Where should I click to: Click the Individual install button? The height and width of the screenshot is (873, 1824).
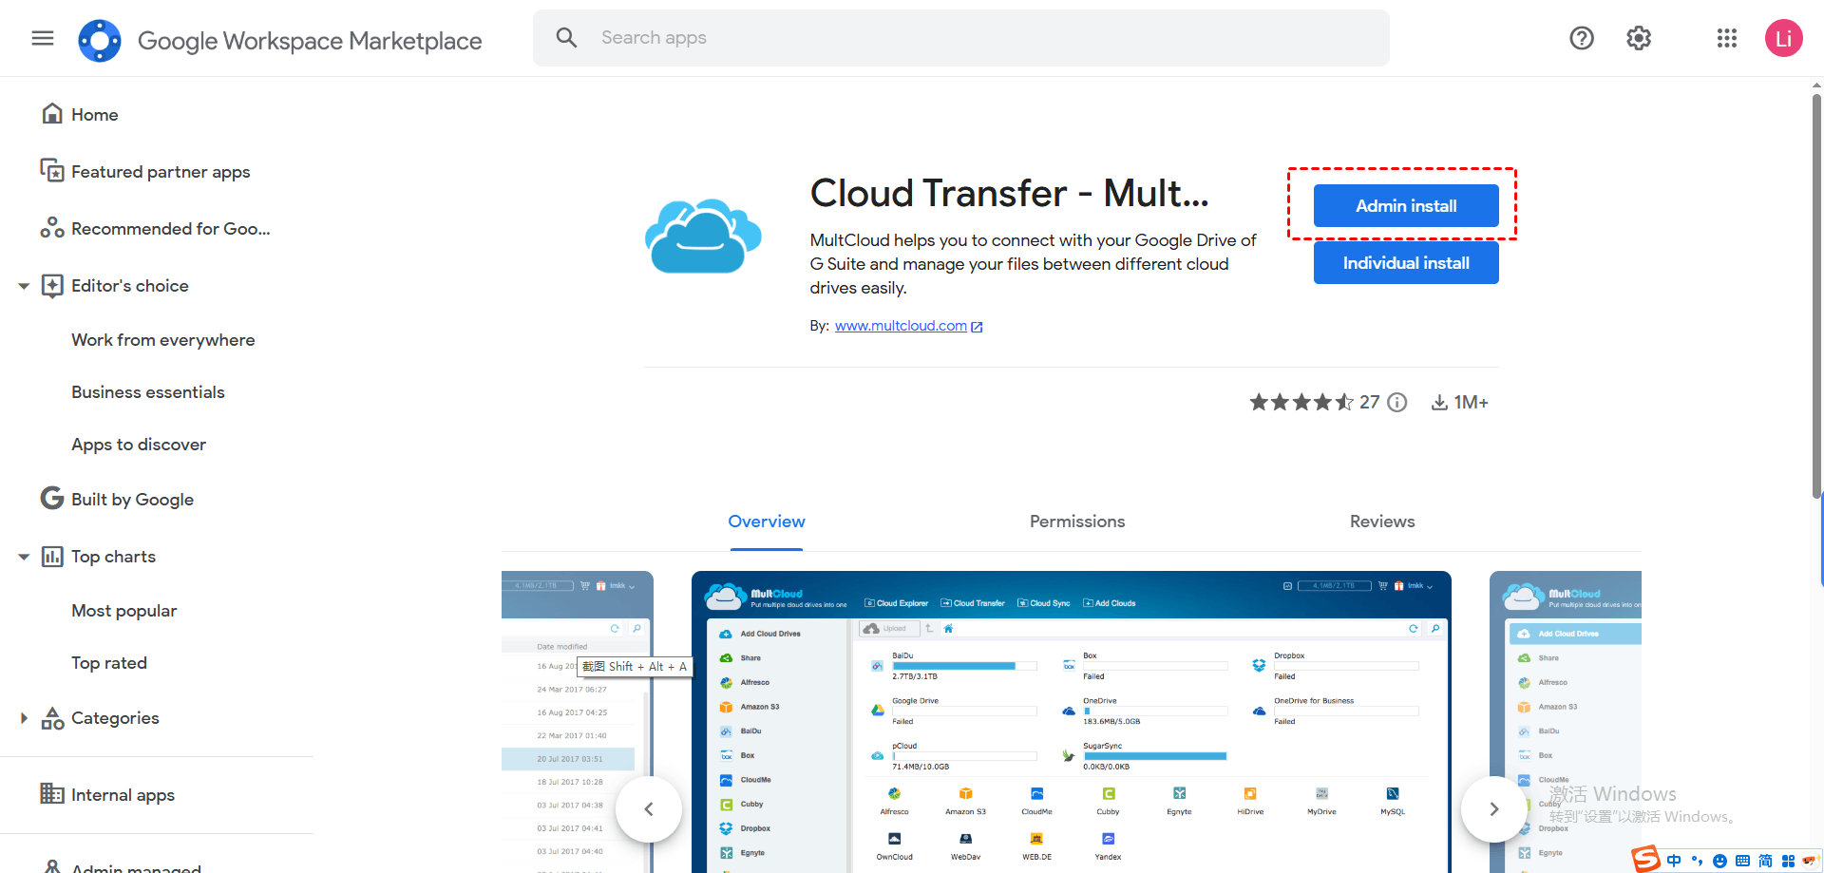(x=1406, y=262)
